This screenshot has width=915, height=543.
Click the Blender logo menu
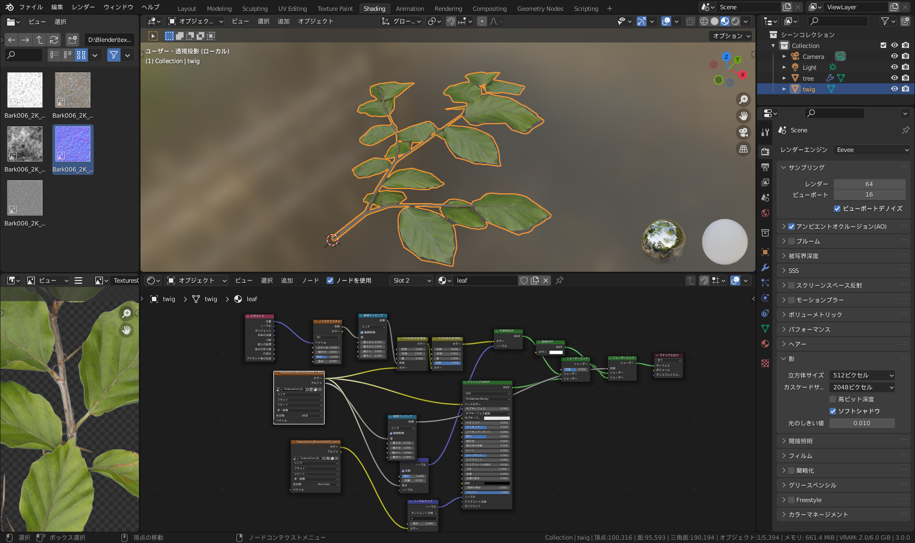tap(9, 7)
